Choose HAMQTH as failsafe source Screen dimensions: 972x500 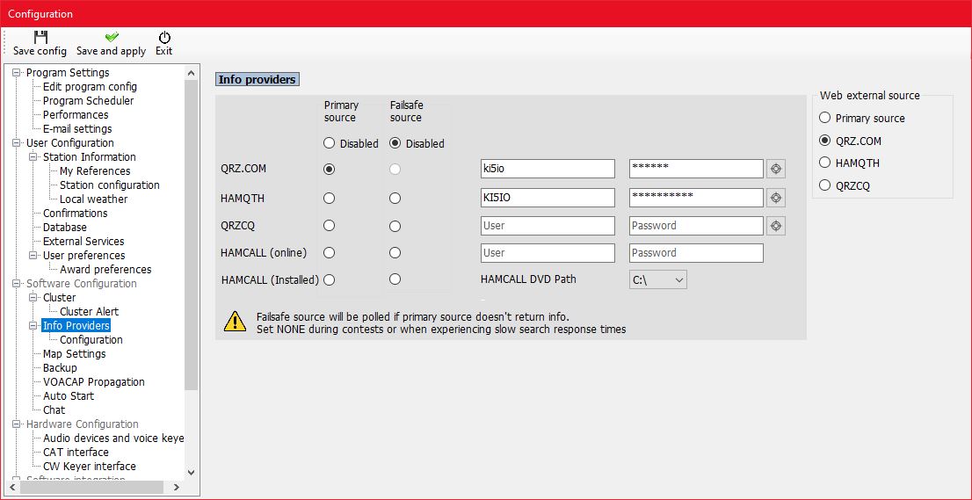click(x=395, y=199)
